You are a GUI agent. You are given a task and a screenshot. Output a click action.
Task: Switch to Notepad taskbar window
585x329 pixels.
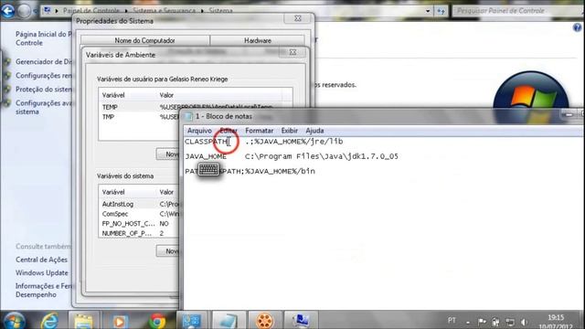coord(228,321)
